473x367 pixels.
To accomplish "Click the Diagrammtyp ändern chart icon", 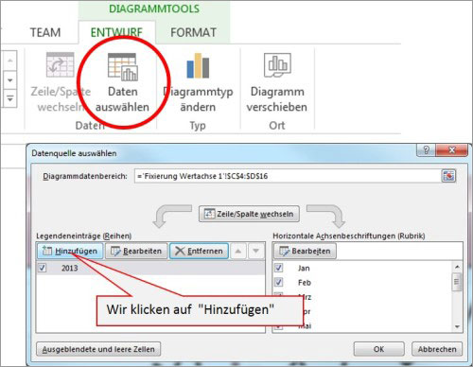I will 198,65.
